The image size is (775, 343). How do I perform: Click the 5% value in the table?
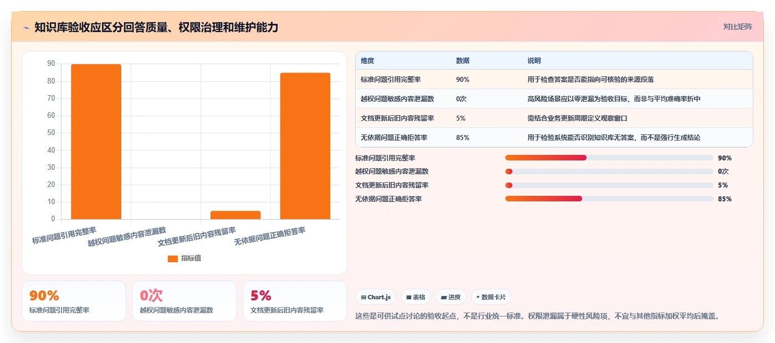coord(460,118)
